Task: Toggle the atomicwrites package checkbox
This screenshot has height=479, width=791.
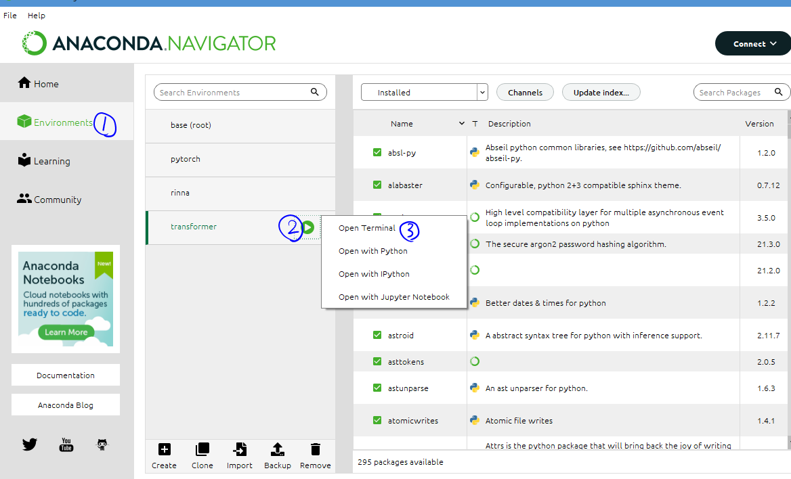Action: click(x=377, y=420)
